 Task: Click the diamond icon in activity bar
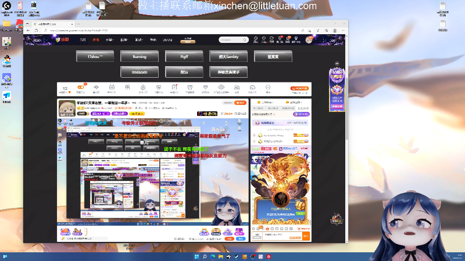tap(205, 88)
